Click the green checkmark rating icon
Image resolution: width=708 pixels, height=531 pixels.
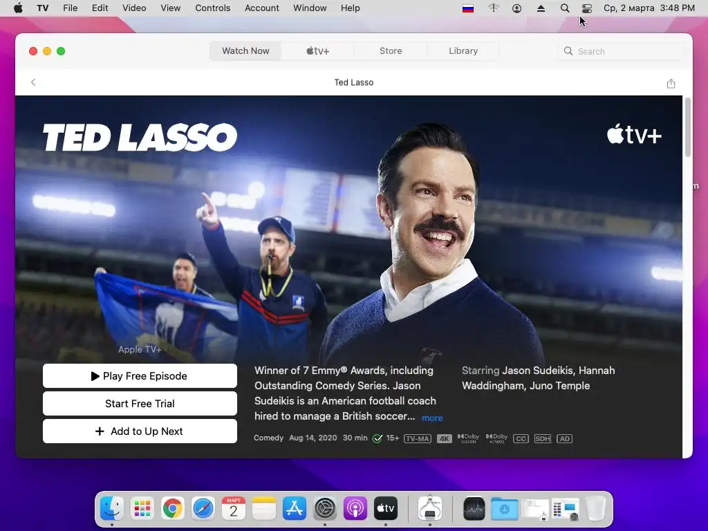(377, 438)
